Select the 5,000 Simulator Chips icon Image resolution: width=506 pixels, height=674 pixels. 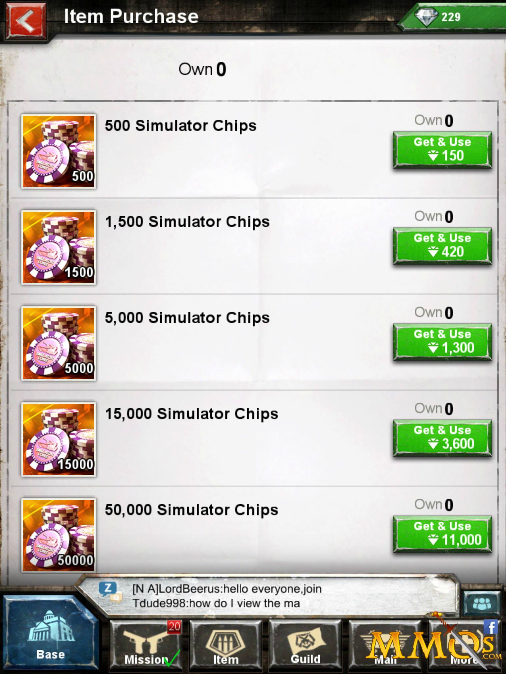coord(59,343)
